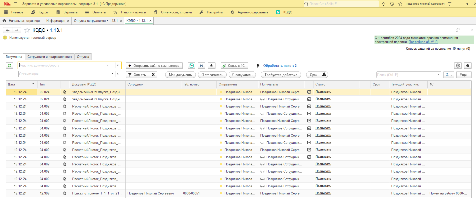Close the Информация tab

click(68, 21)
